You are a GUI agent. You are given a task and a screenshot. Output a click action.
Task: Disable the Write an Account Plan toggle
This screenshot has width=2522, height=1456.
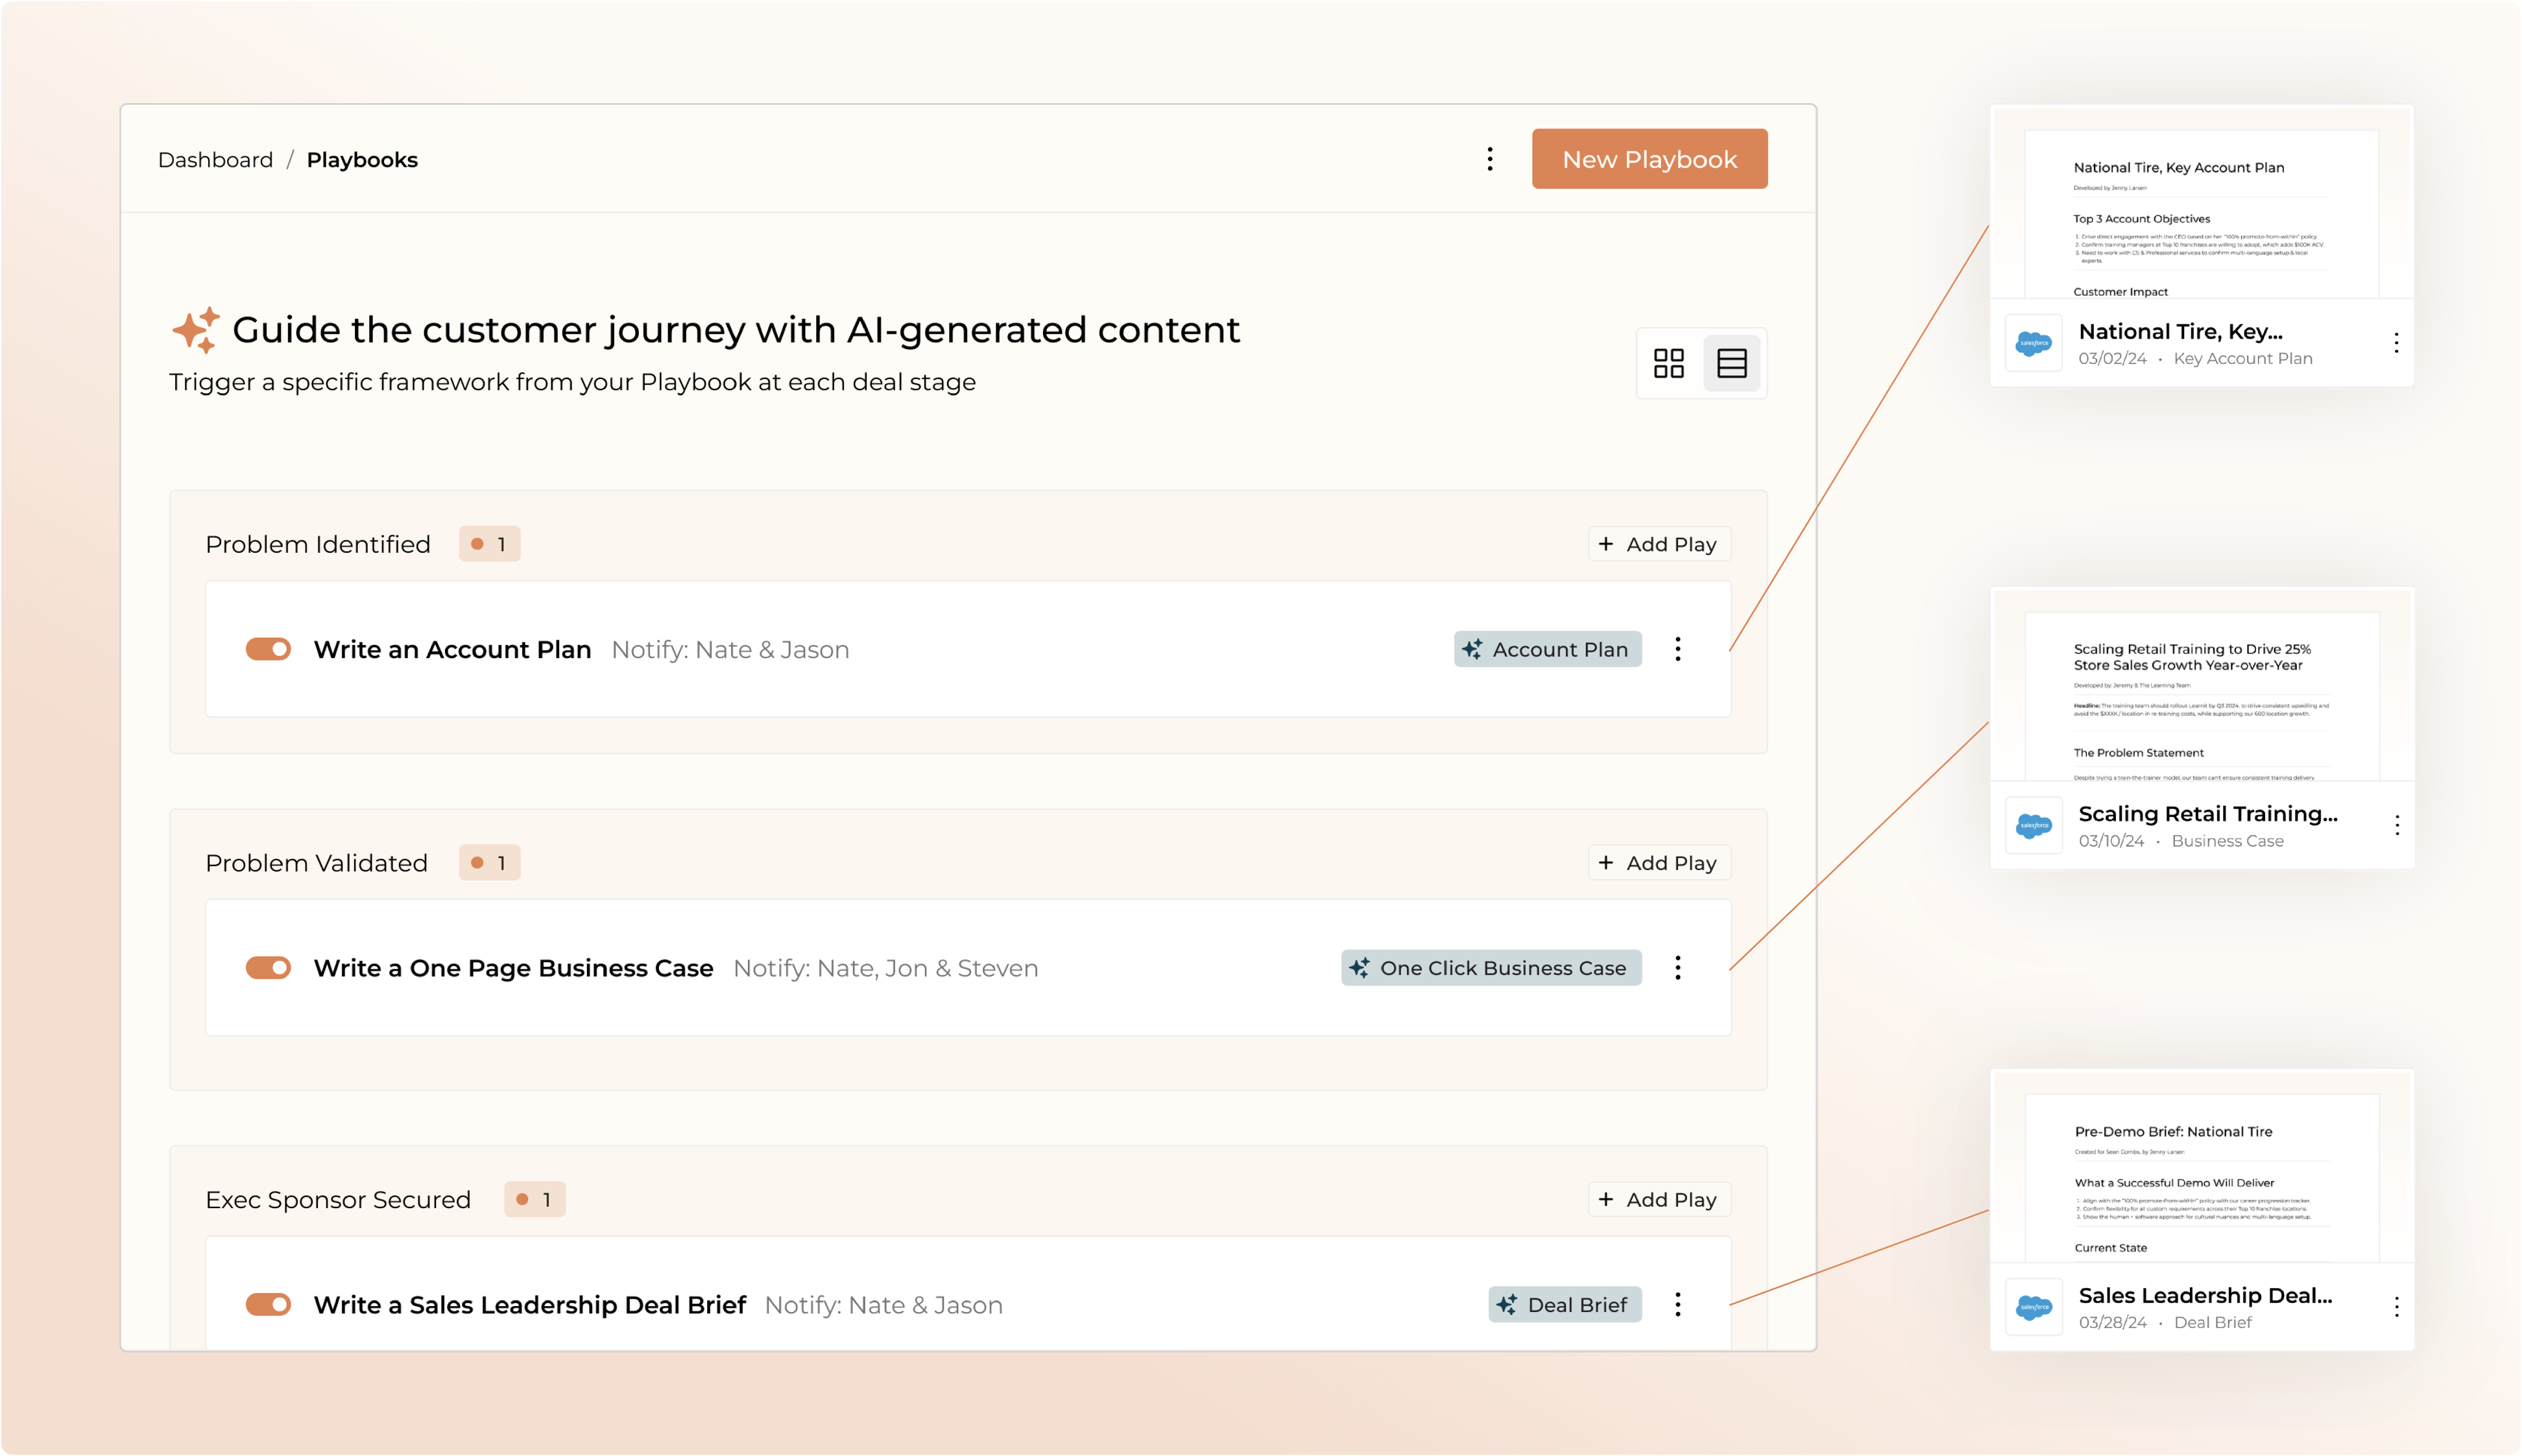coord(268,649)
